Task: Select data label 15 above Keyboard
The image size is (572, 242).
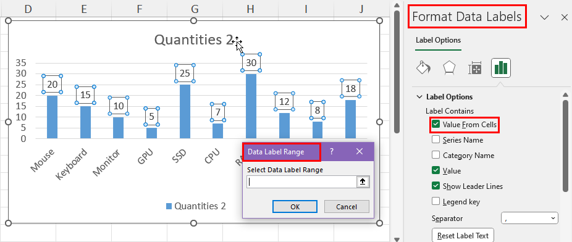Action: [x=85, y=94]
